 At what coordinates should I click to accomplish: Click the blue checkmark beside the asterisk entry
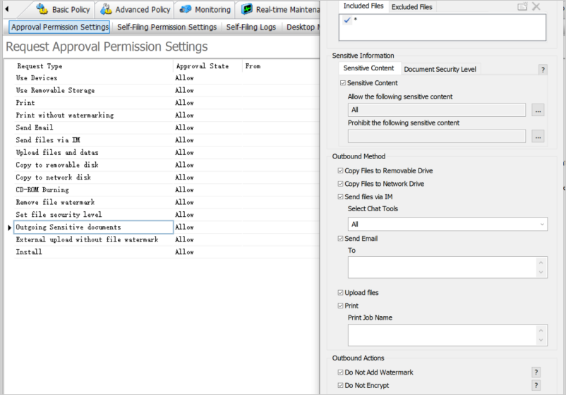click(x=347, y=20)
